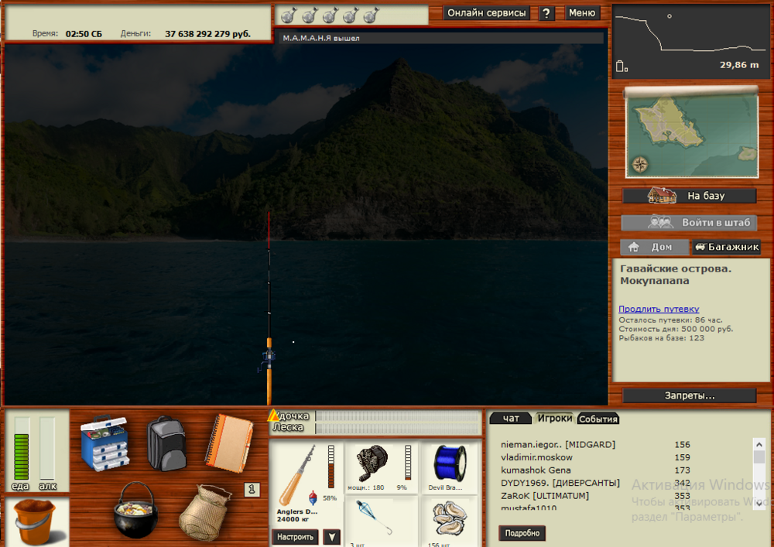The height and width of the screenshot is (547, 774).
Task: Follow the Продлить путевку link
Action: pos(659,309)
